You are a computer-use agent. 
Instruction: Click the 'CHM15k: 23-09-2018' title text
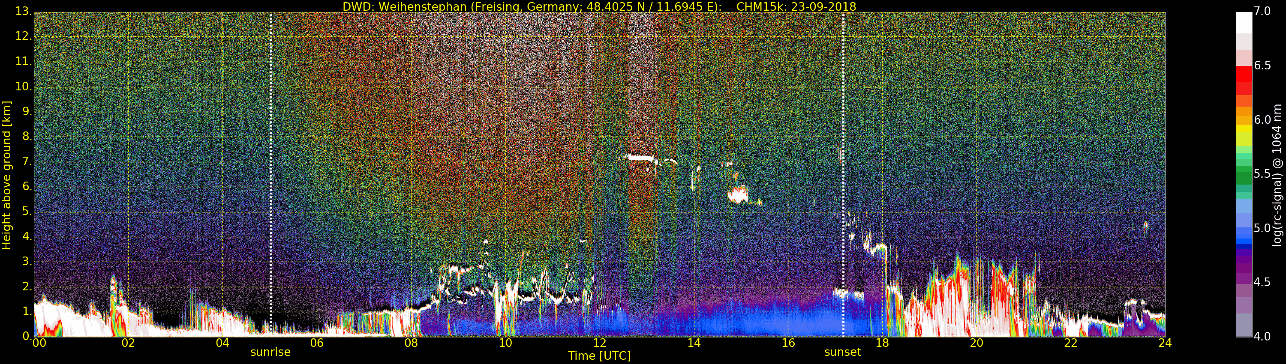click(796, 6)
